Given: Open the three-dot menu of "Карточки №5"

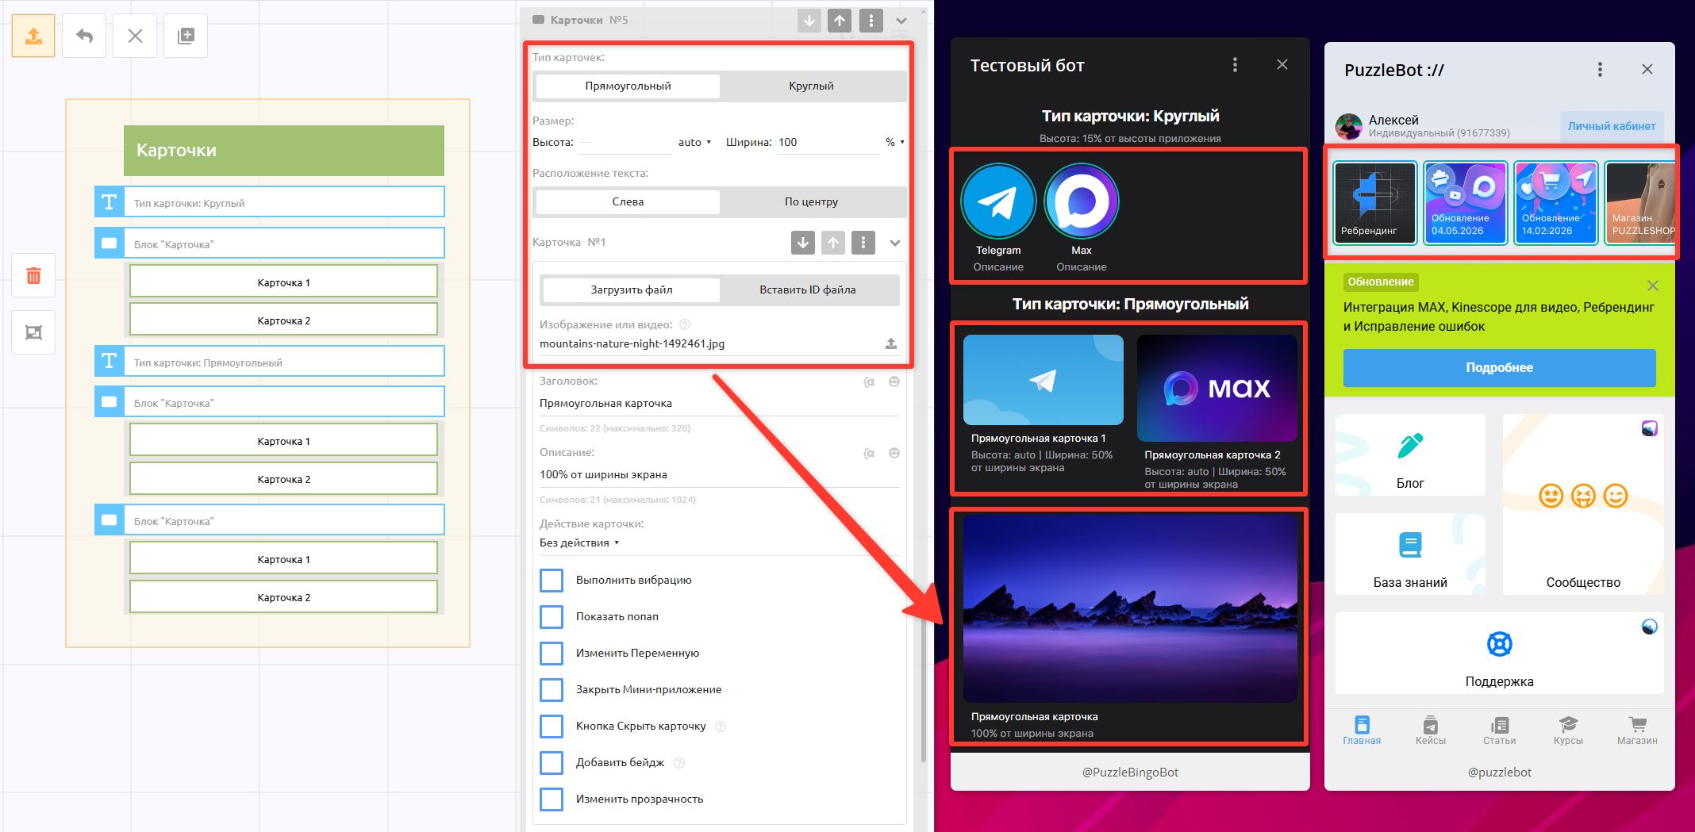Looking at the screenshot, I should click(x=871, y=21).
